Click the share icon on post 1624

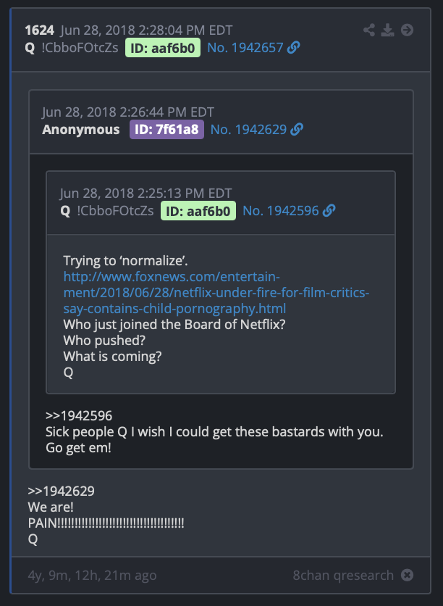click(369, 30)
